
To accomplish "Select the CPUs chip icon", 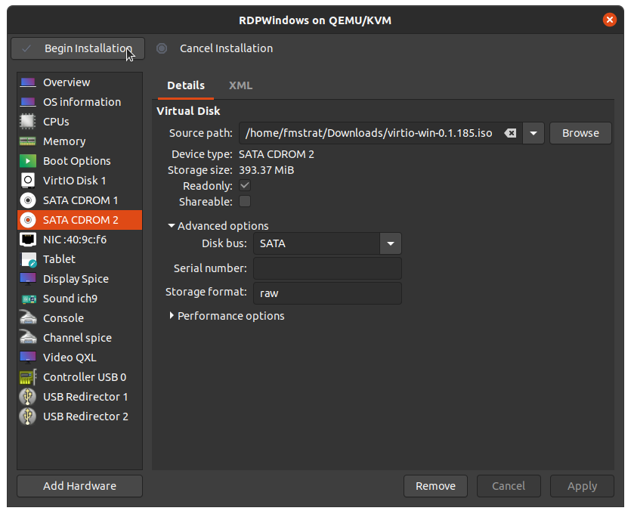I will point(28,122).
